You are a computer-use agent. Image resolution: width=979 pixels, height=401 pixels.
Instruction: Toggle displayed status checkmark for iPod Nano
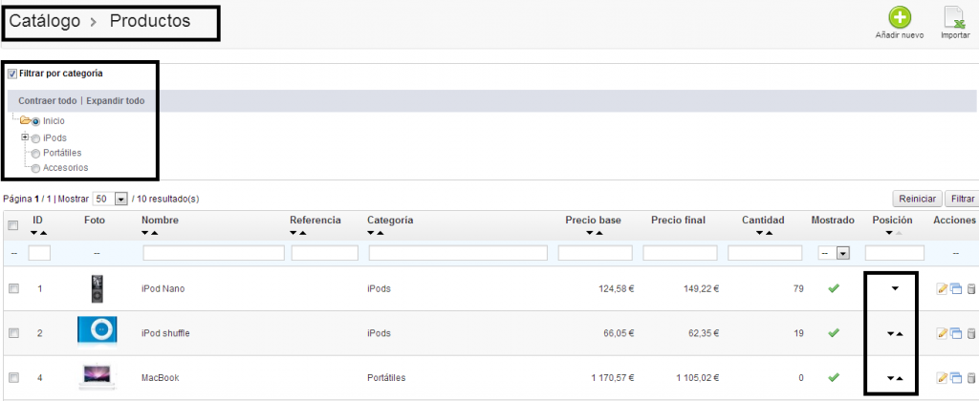[833, 288]
